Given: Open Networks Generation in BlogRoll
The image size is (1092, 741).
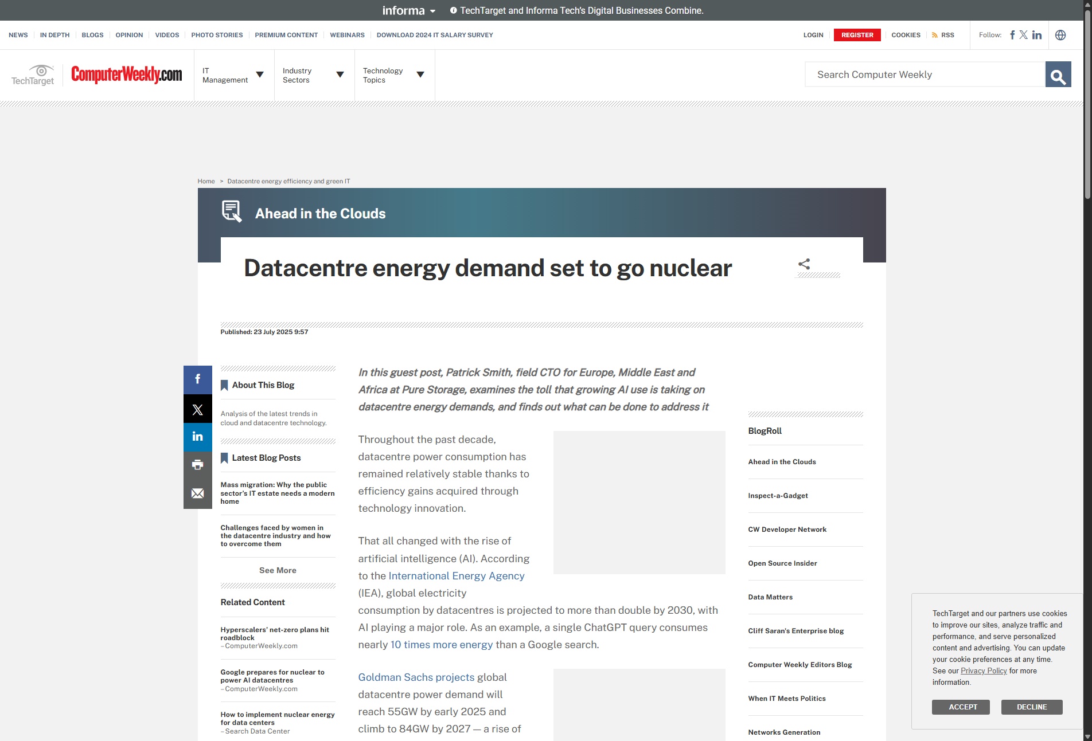Looking at the screenshot, I should click(x=784, y=732).
